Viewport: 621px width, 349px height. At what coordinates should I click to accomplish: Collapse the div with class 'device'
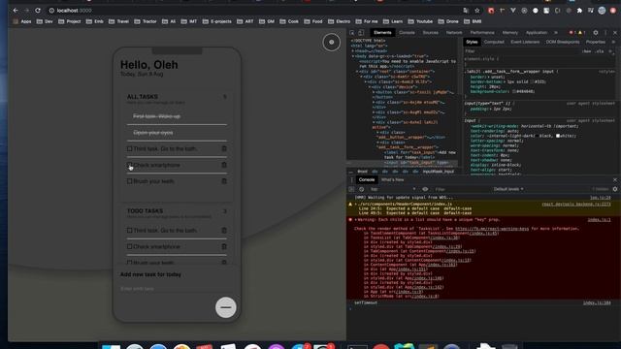[x=370, y=86]
